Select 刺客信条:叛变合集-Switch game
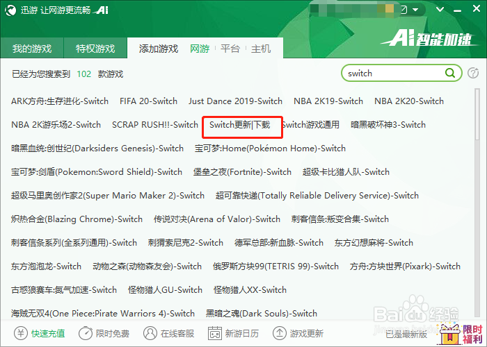The width and height of the screenshot is (487, 347). click(340, 219)
